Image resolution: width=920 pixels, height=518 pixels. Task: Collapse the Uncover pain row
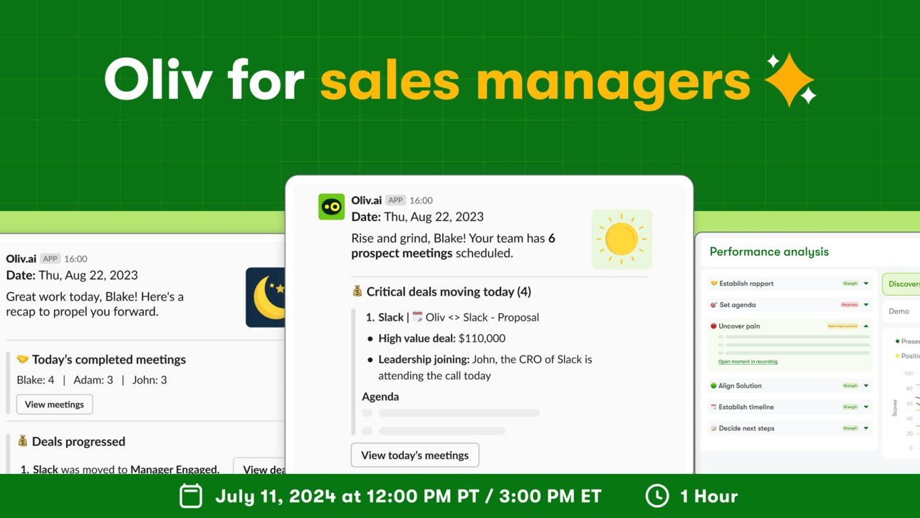coord(866,326)
